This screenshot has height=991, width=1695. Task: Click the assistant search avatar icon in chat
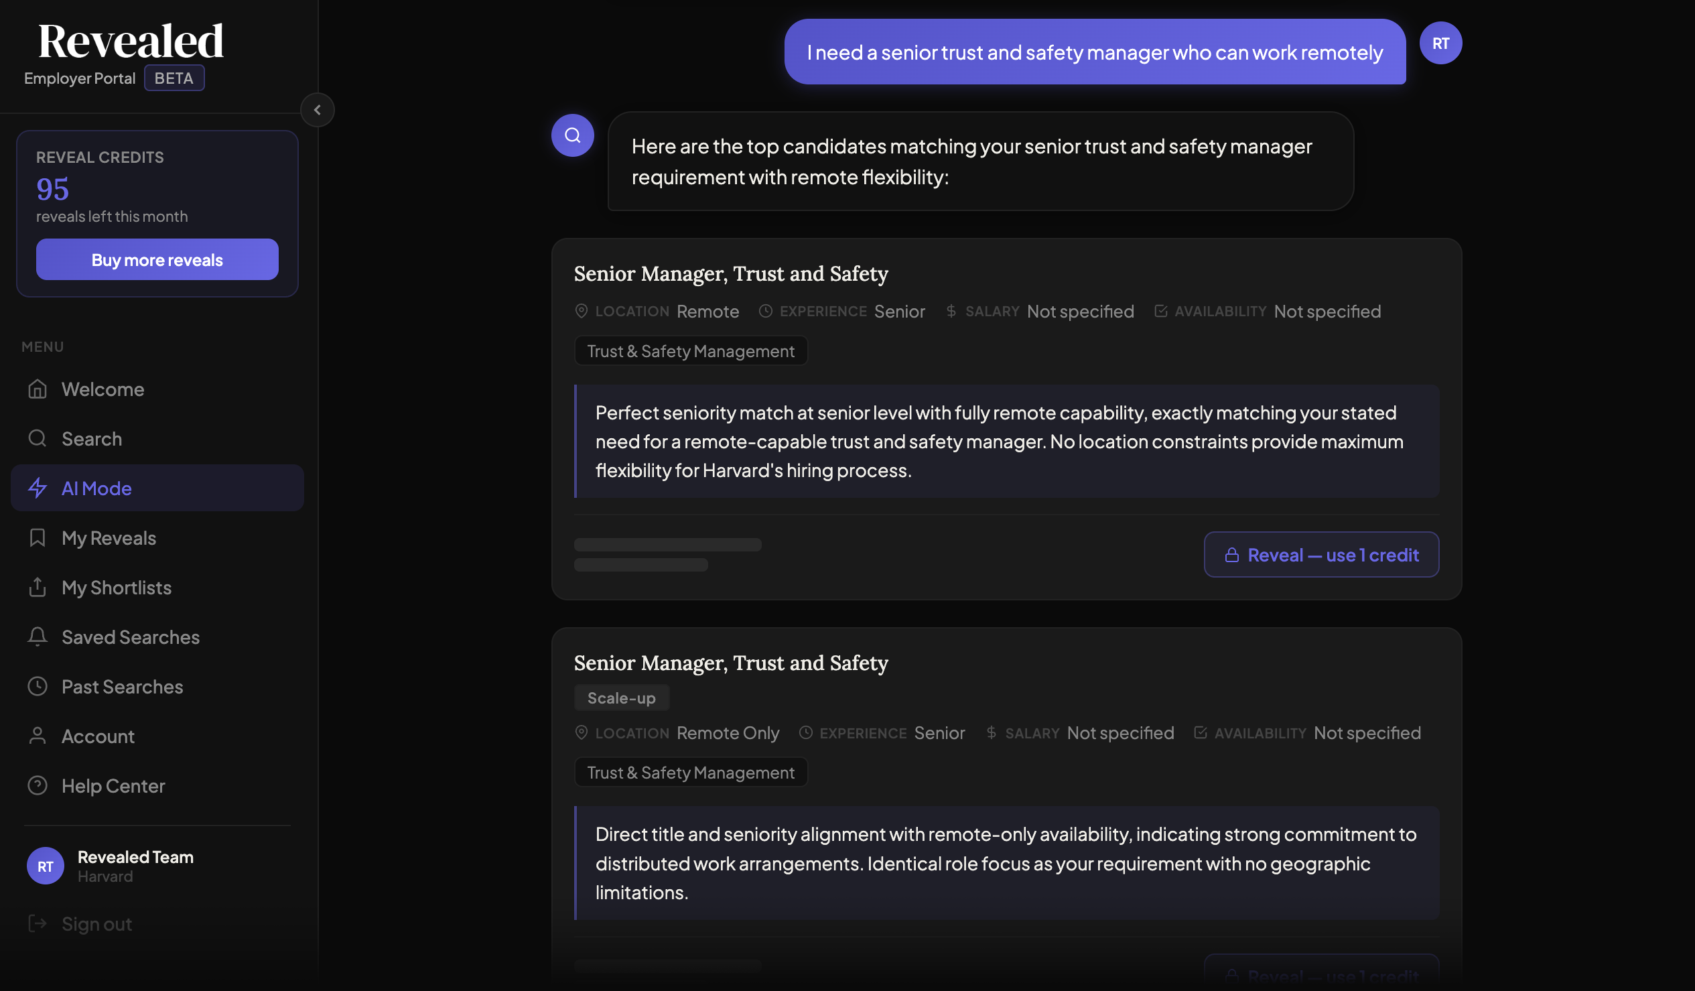(572, 135)
